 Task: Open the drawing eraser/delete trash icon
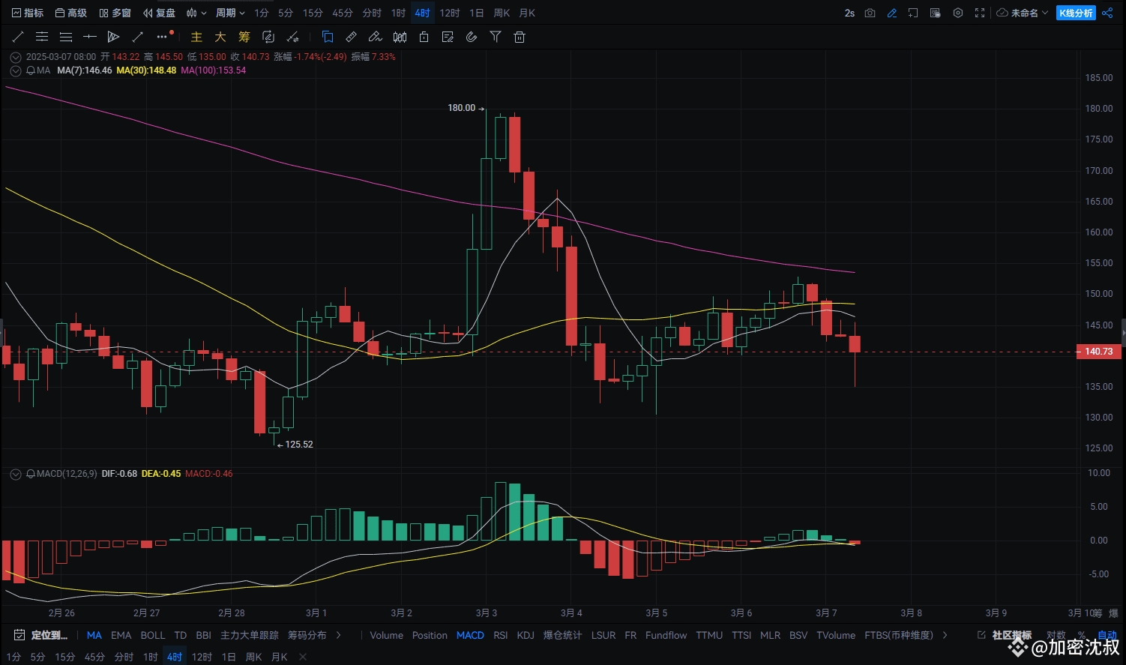(x=520, y=37)
